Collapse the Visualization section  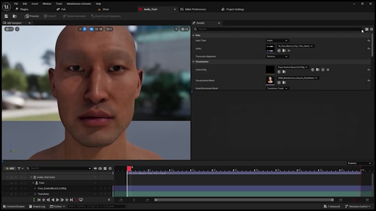[x=194, y=62]
